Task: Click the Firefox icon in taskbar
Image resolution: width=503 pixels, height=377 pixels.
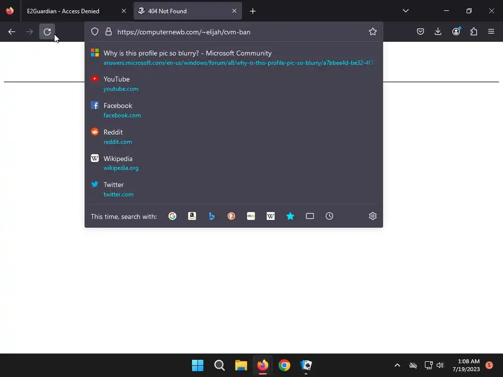Action: coord(263,365)
